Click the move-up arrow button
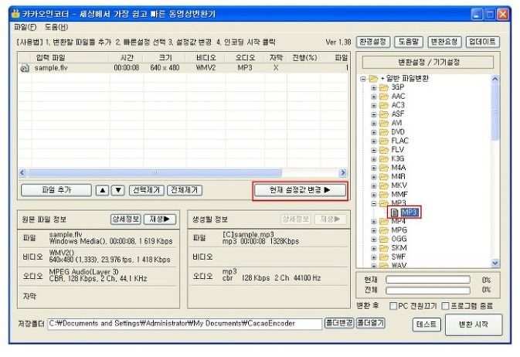Viewport: 520px width, 357px height. point(103,190)
